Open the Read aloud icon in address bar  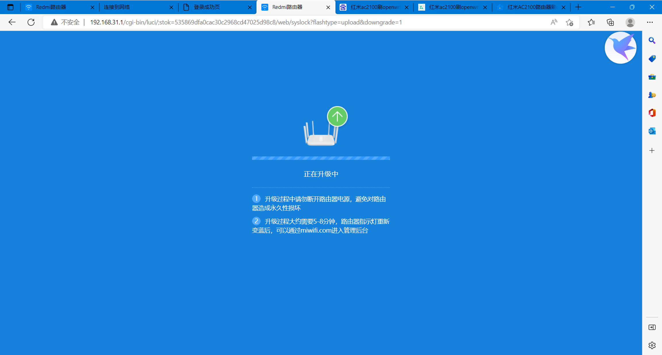tap(554, 22)
